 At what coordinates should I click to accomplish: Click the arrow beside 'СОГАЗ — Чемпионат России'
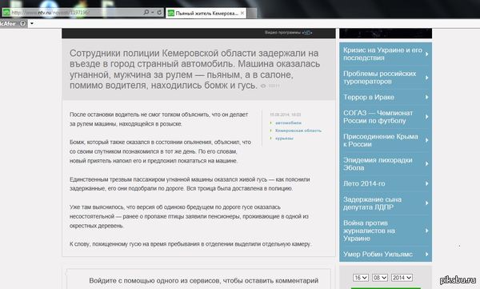[x=426, y=117]
